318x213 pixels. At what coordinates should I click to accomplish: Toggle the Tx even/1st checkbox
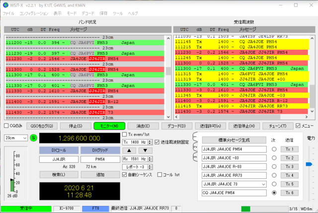(125, 135)
